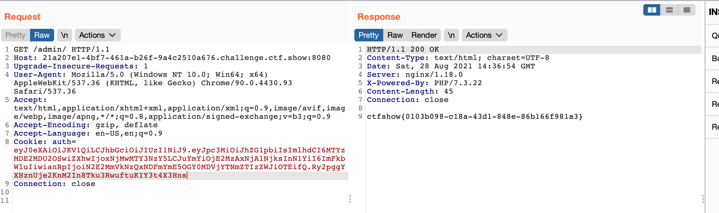Image resolution: width=719 pixels, height=213 pixels.
Task: Click divider handle between Request and Response
Action: (350, 199)
